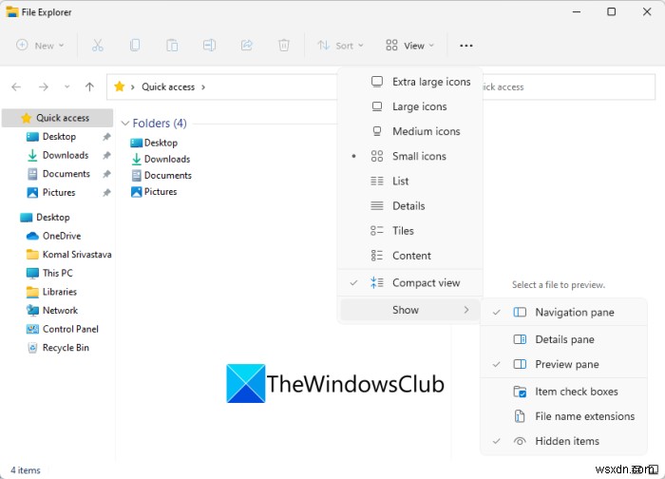This screenshot has width=665, height=479.
Task: Choose Medium icons layout
Action: pos(410,131)
